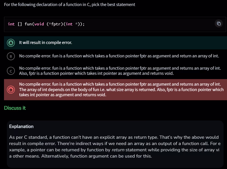
Task: Select option B radio circle
Action: coord(11,56)
